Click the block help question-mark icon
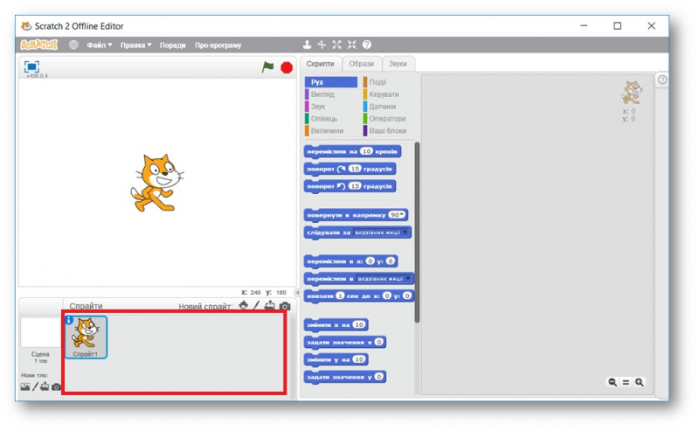 [366, 45]
